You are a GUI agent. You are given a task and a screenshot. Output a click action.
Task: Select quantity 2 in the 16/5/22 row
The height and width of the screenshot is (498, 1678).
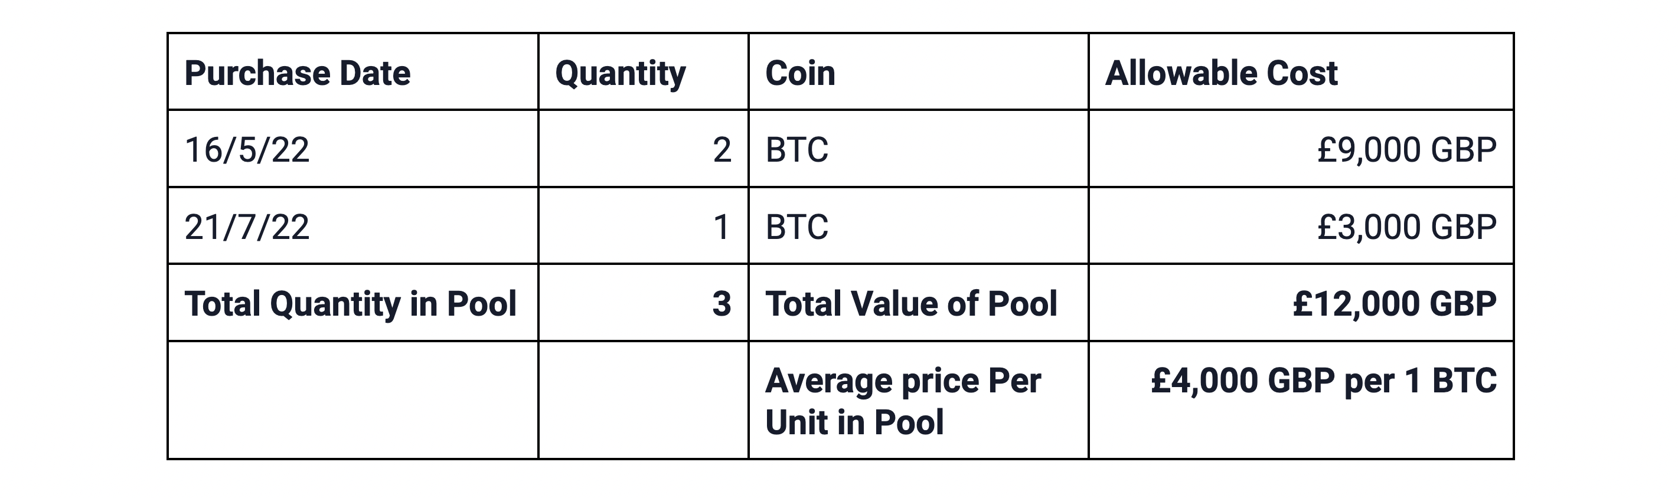coord(722,150)
